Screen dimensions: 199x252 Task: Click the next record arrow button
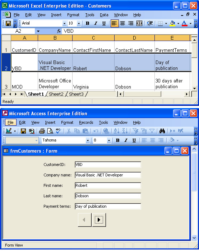pos(99,220)
